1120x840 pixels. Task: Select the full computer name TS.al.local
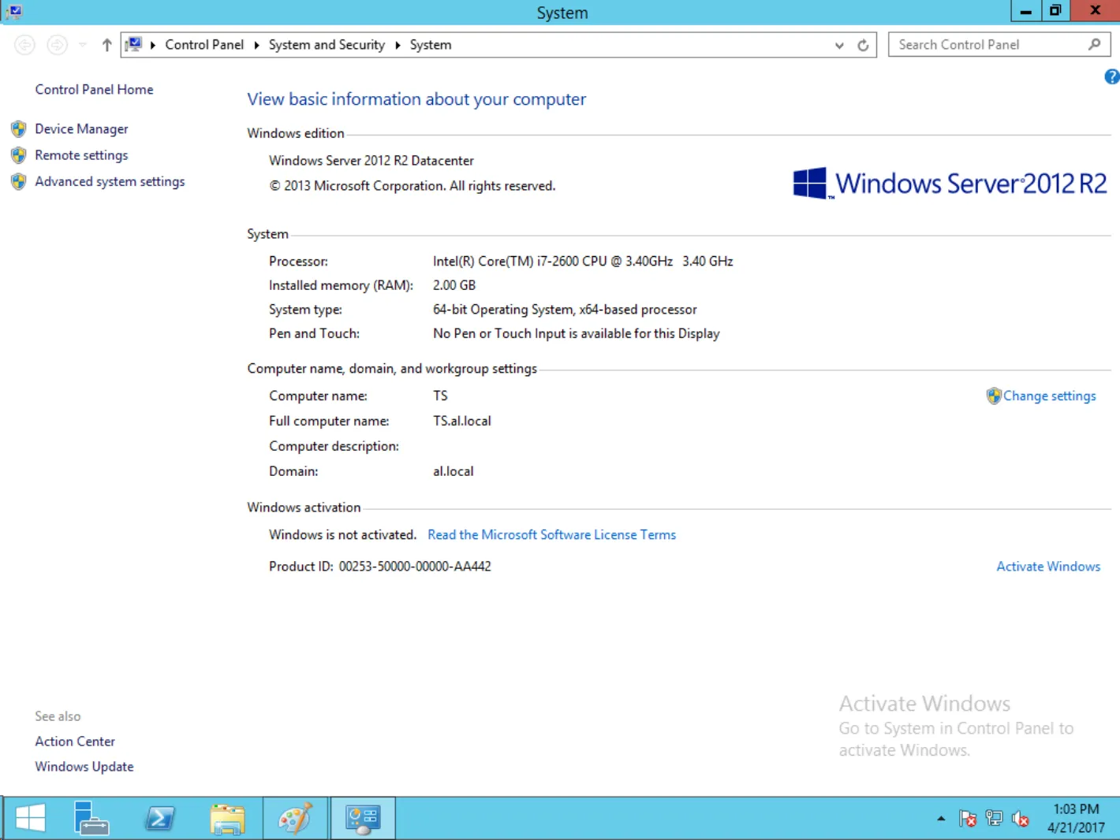click(462, 421)
